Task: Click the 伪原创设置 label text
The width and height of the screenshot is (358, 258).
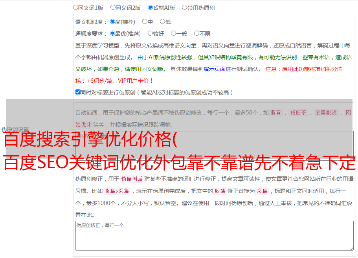Action: (15, 129)
